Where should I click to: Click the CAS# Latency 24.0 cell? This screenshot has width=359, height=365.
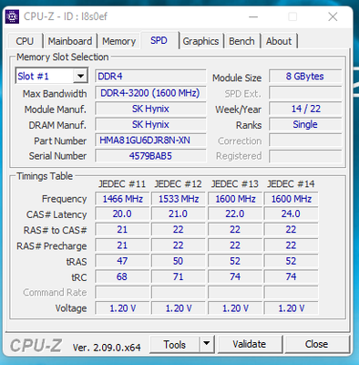[x=291, y=214]
